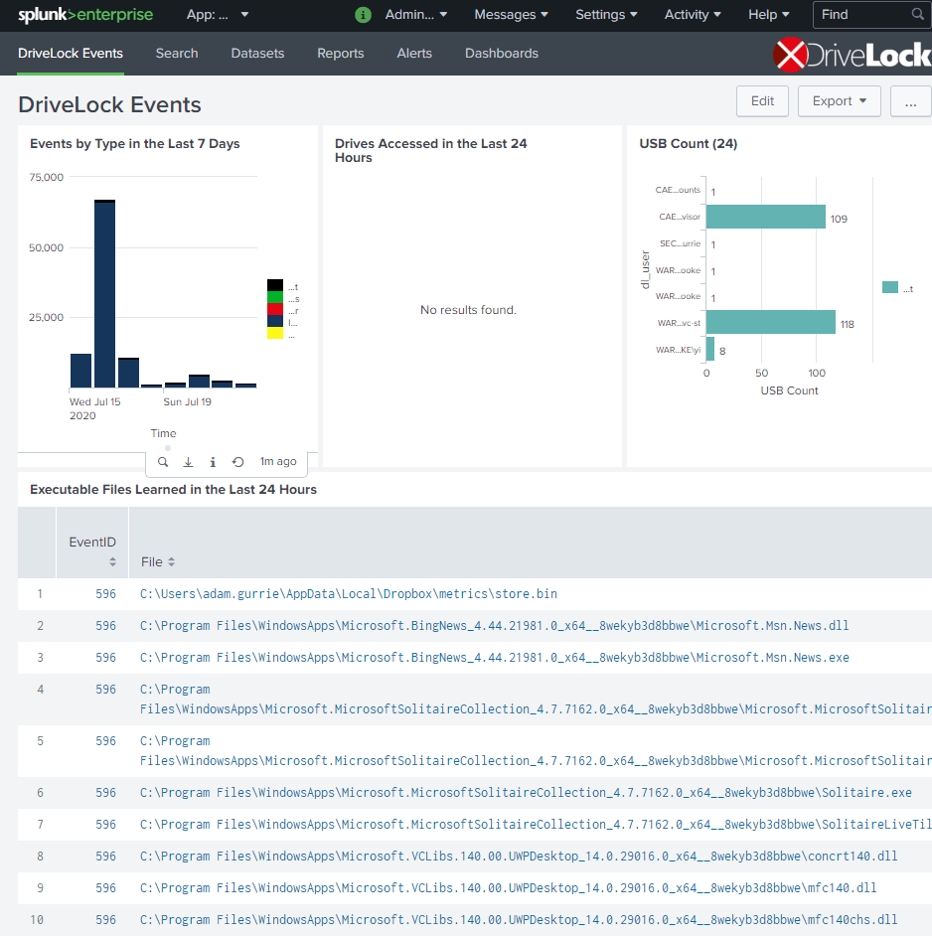The height and width of the screenshot is (936, 932).
Task: Open the Messages menu
Action: coord(511,15)
